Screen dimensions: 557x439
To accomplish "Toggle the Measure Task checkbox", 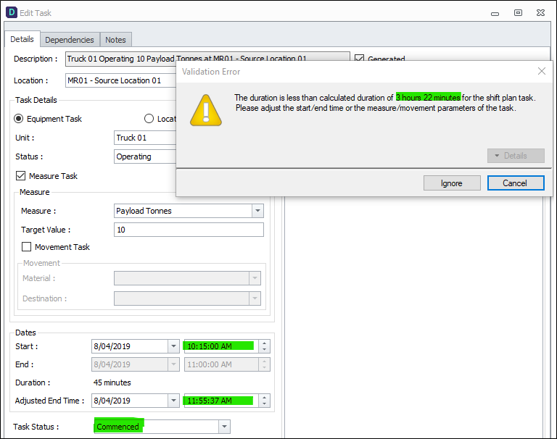I will tap(20, 175).
